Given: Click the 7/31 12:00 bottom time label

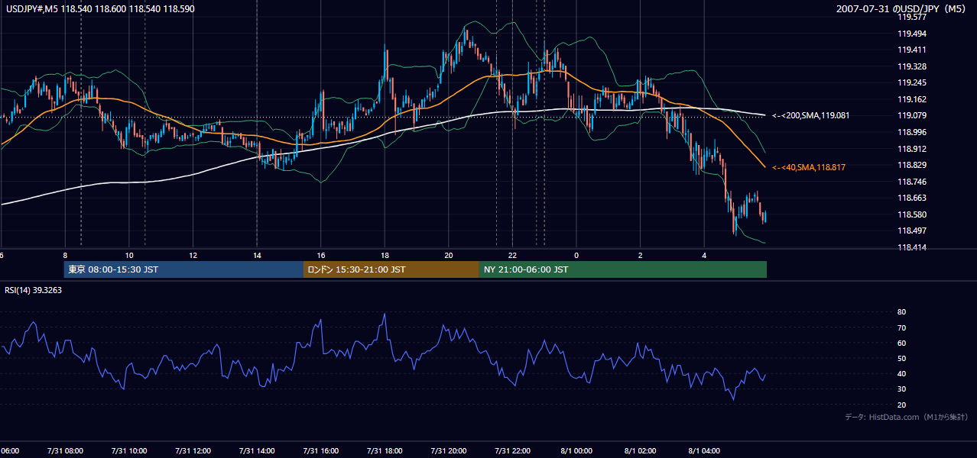Looking at the screenshot, I should (193, 450).
